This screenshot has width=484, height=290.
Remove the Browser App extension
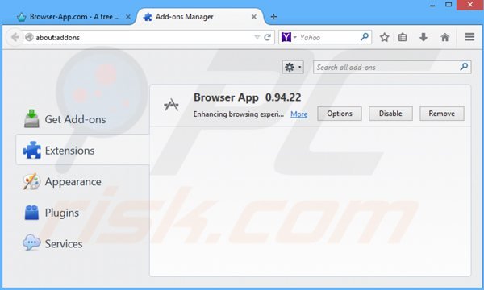pyautogui.click(x=441, y=114)
